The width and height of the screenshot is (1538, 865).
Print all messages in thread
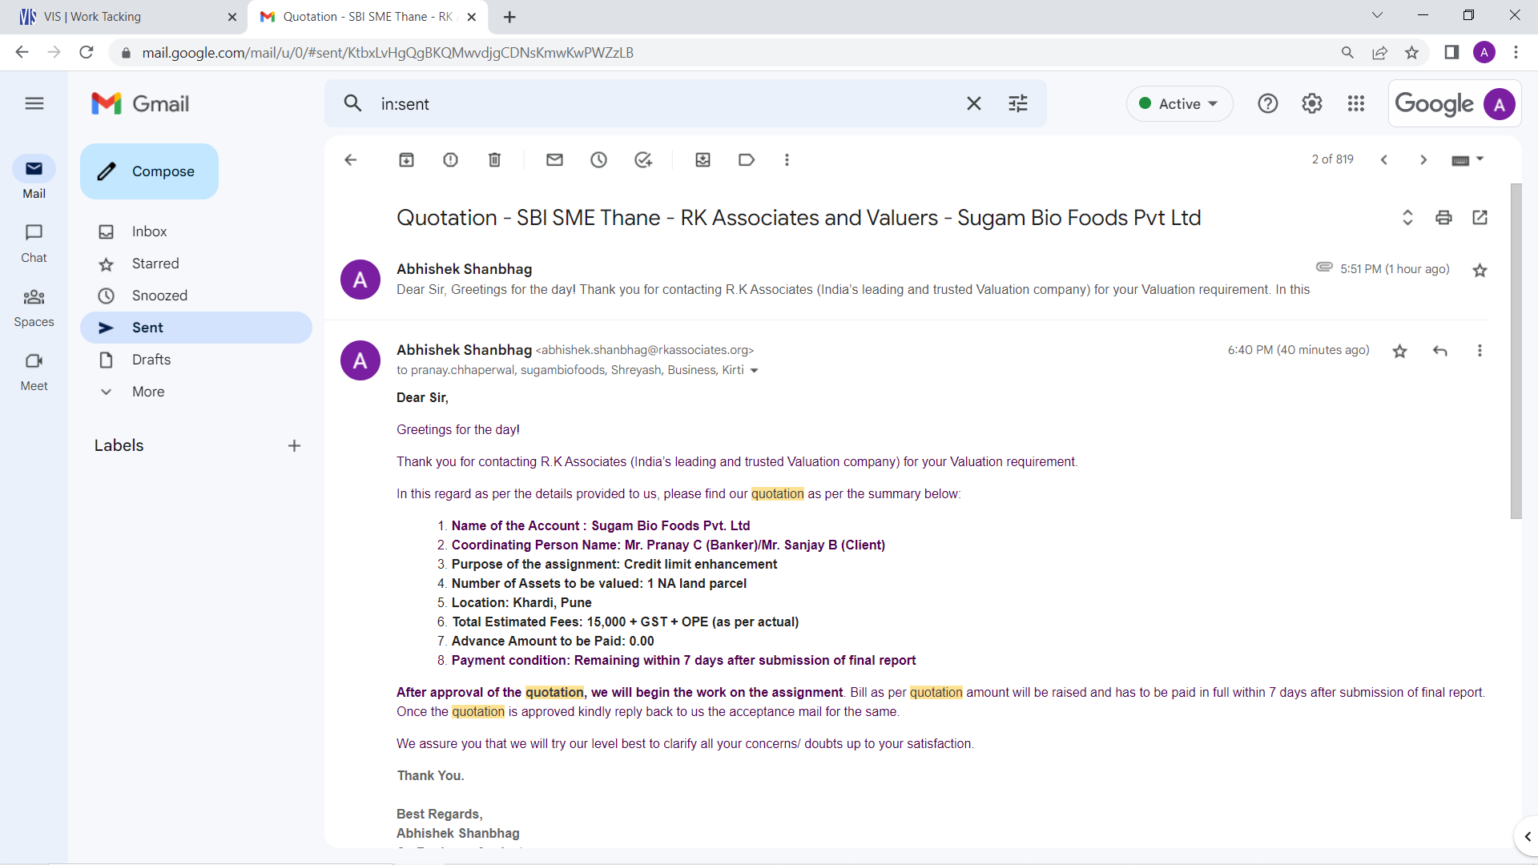click(1443, 218)
